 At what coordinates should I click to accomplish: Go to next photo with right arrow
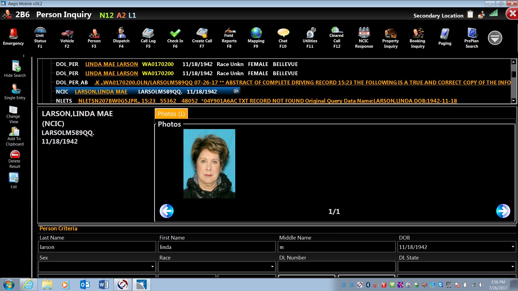click(503, 211)
